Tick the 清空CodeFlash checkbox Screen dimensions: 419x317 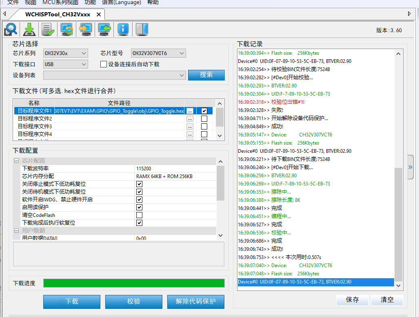139,215
